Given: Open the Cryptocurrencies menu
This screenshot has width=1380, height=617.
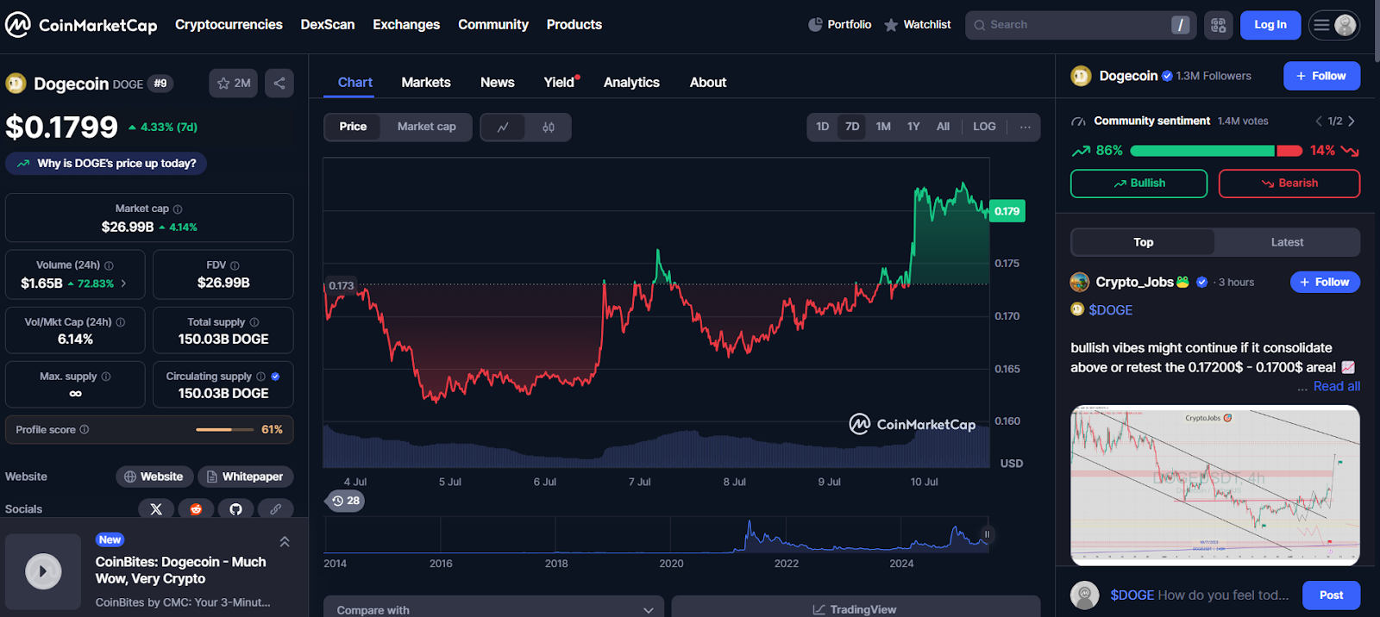Looking at the screenshot, I should [229, 25].
